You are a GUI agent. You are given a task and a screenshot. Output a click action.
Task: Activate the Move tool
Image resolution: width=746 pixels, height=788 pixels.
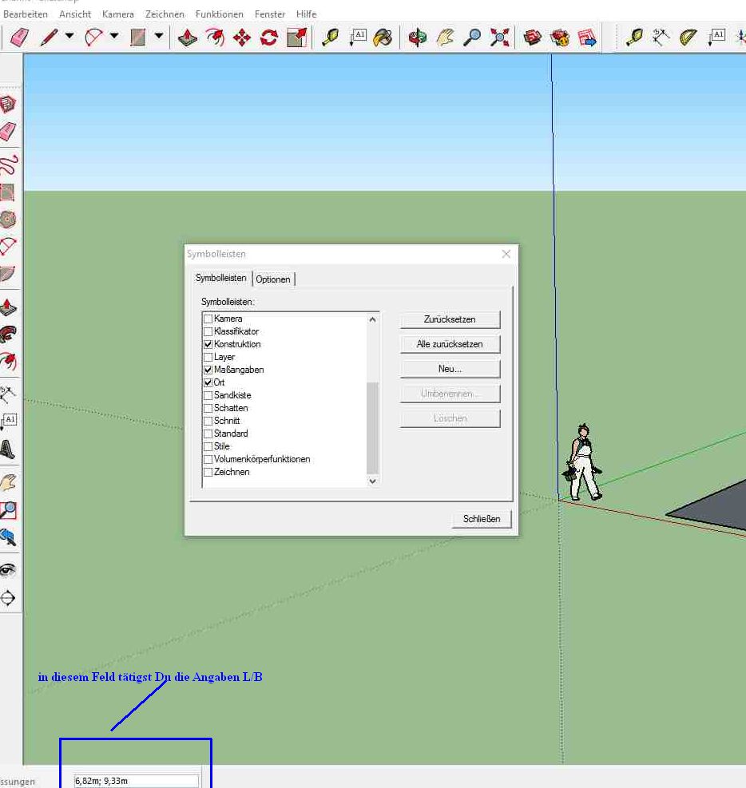click(x=242, y=38)
